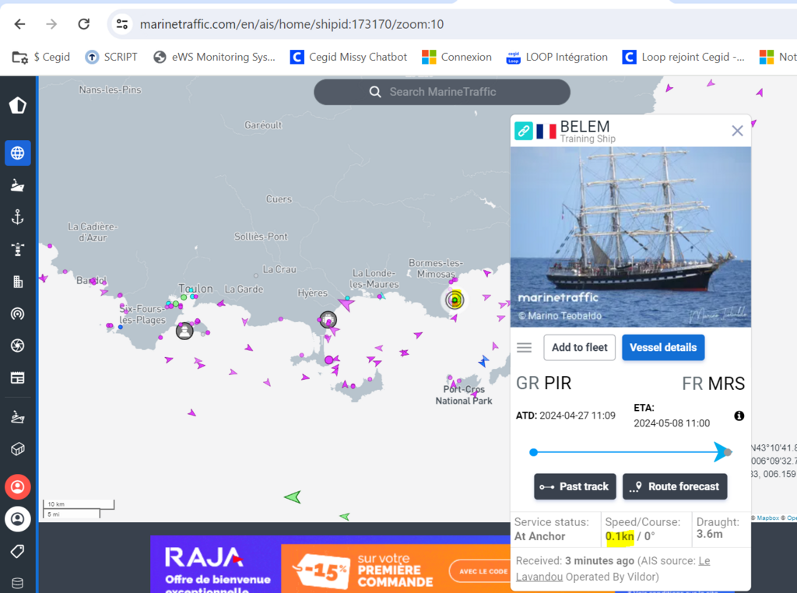Image resolution: width=797 pixels, height=593 pixels.
Task: Open the container box icon in the sidebar
Action: pos(18,449)
